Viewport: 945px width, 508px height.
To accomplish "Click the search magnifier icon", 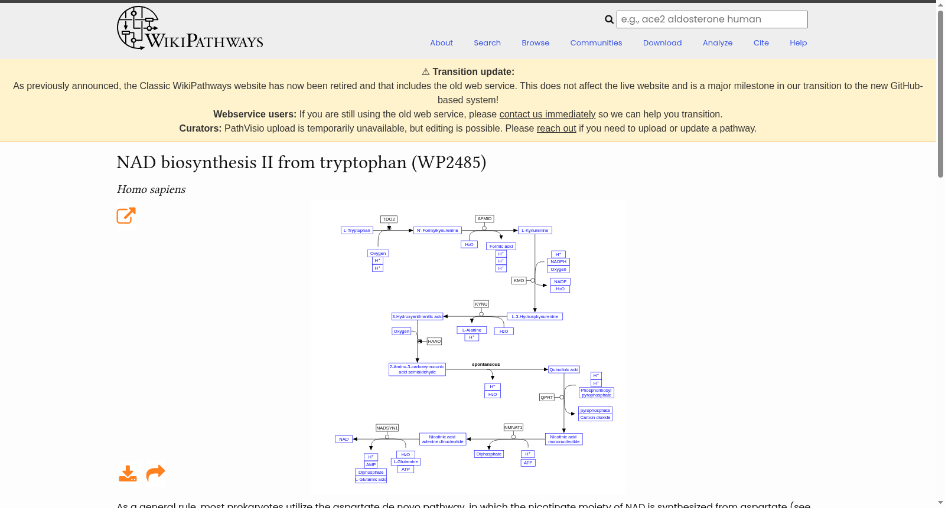I will coord(610,19).
